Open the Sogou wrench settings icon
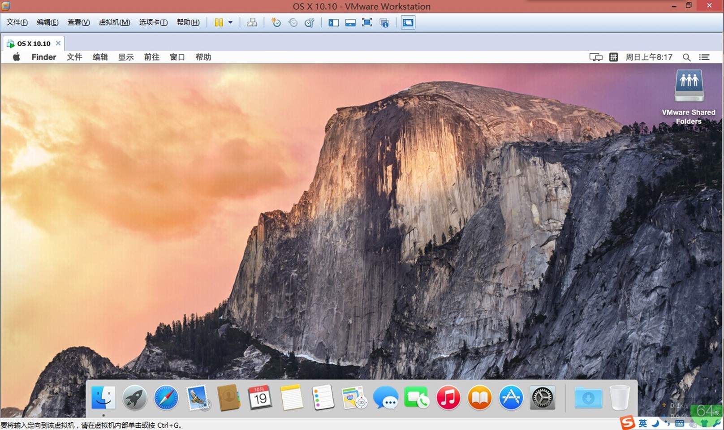The width and height of the screenshot is (724, 430). coord(717,423)
